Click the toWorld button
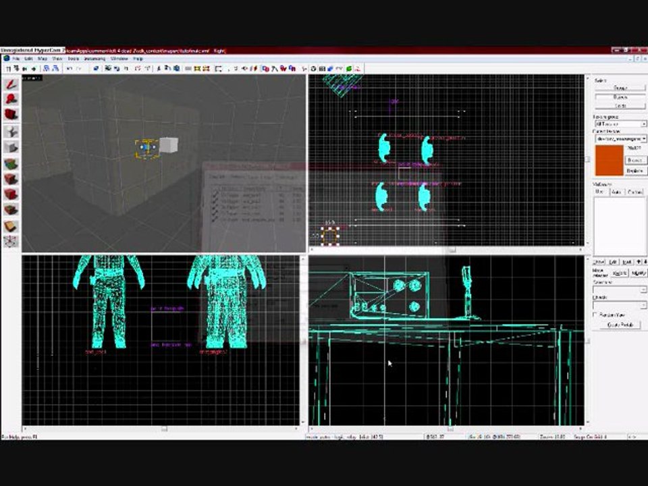 (620, 273)
